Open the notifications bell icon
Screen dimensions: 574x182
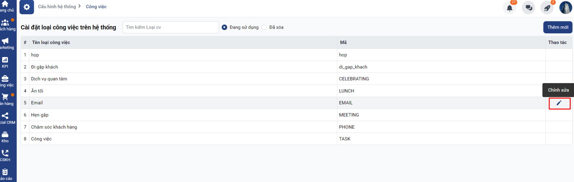point(509,8)
